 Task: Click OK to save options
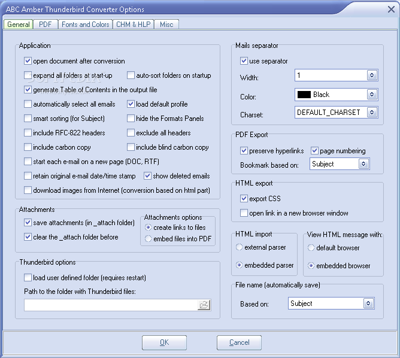(164, 342)
